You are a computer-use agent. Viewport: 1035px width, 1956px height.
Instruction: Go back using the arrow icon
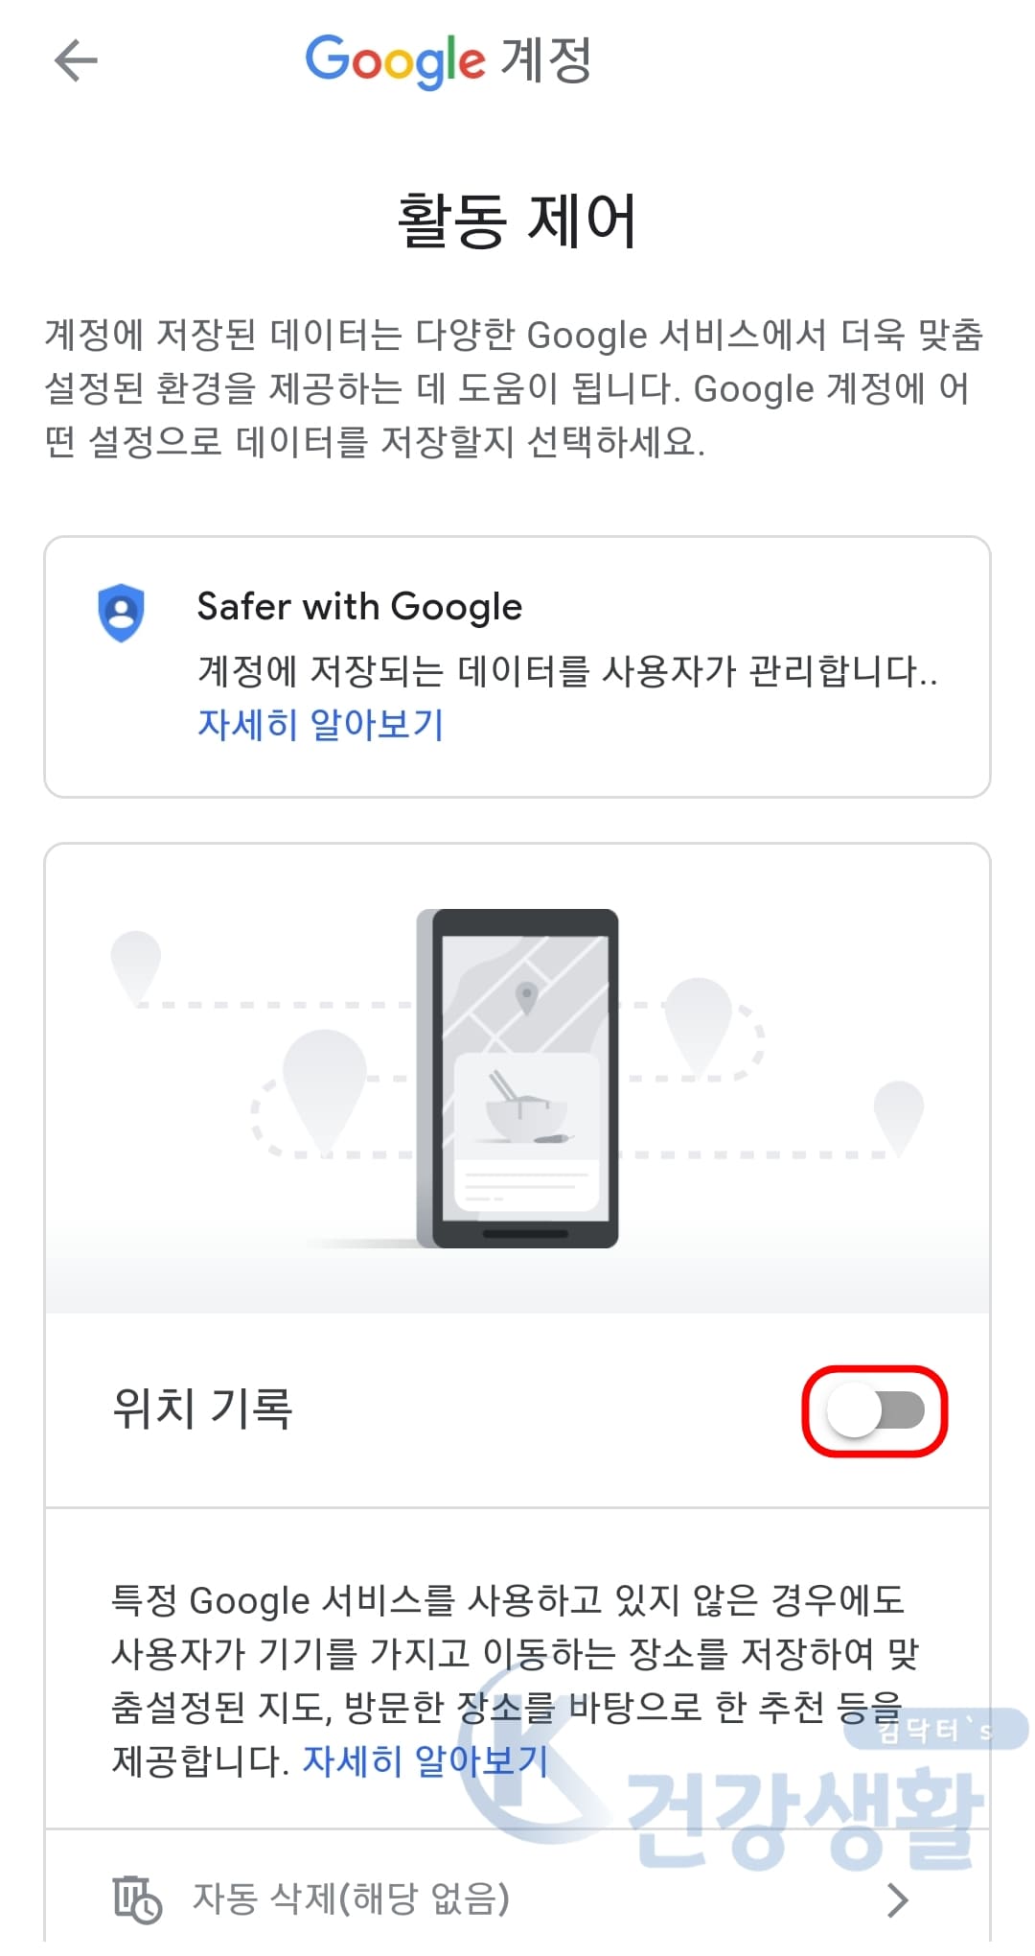(76, 61)
